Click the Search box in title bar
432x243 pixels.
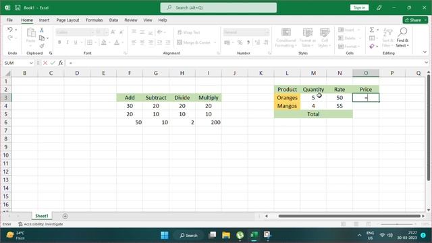pyautogui.click(x=219, y=7)
